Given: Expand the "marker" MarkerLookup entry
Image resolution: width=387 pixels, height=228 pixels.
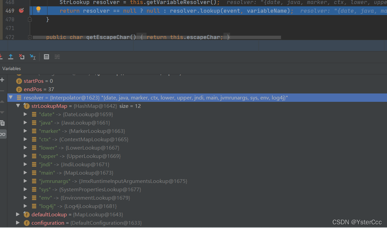Looking at the screenshot, I should [25, 131].
